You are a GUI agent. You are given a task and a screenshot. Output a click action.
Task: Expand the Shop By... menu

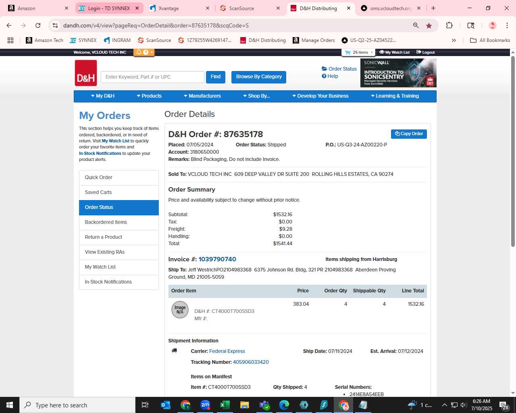[256, 96]
